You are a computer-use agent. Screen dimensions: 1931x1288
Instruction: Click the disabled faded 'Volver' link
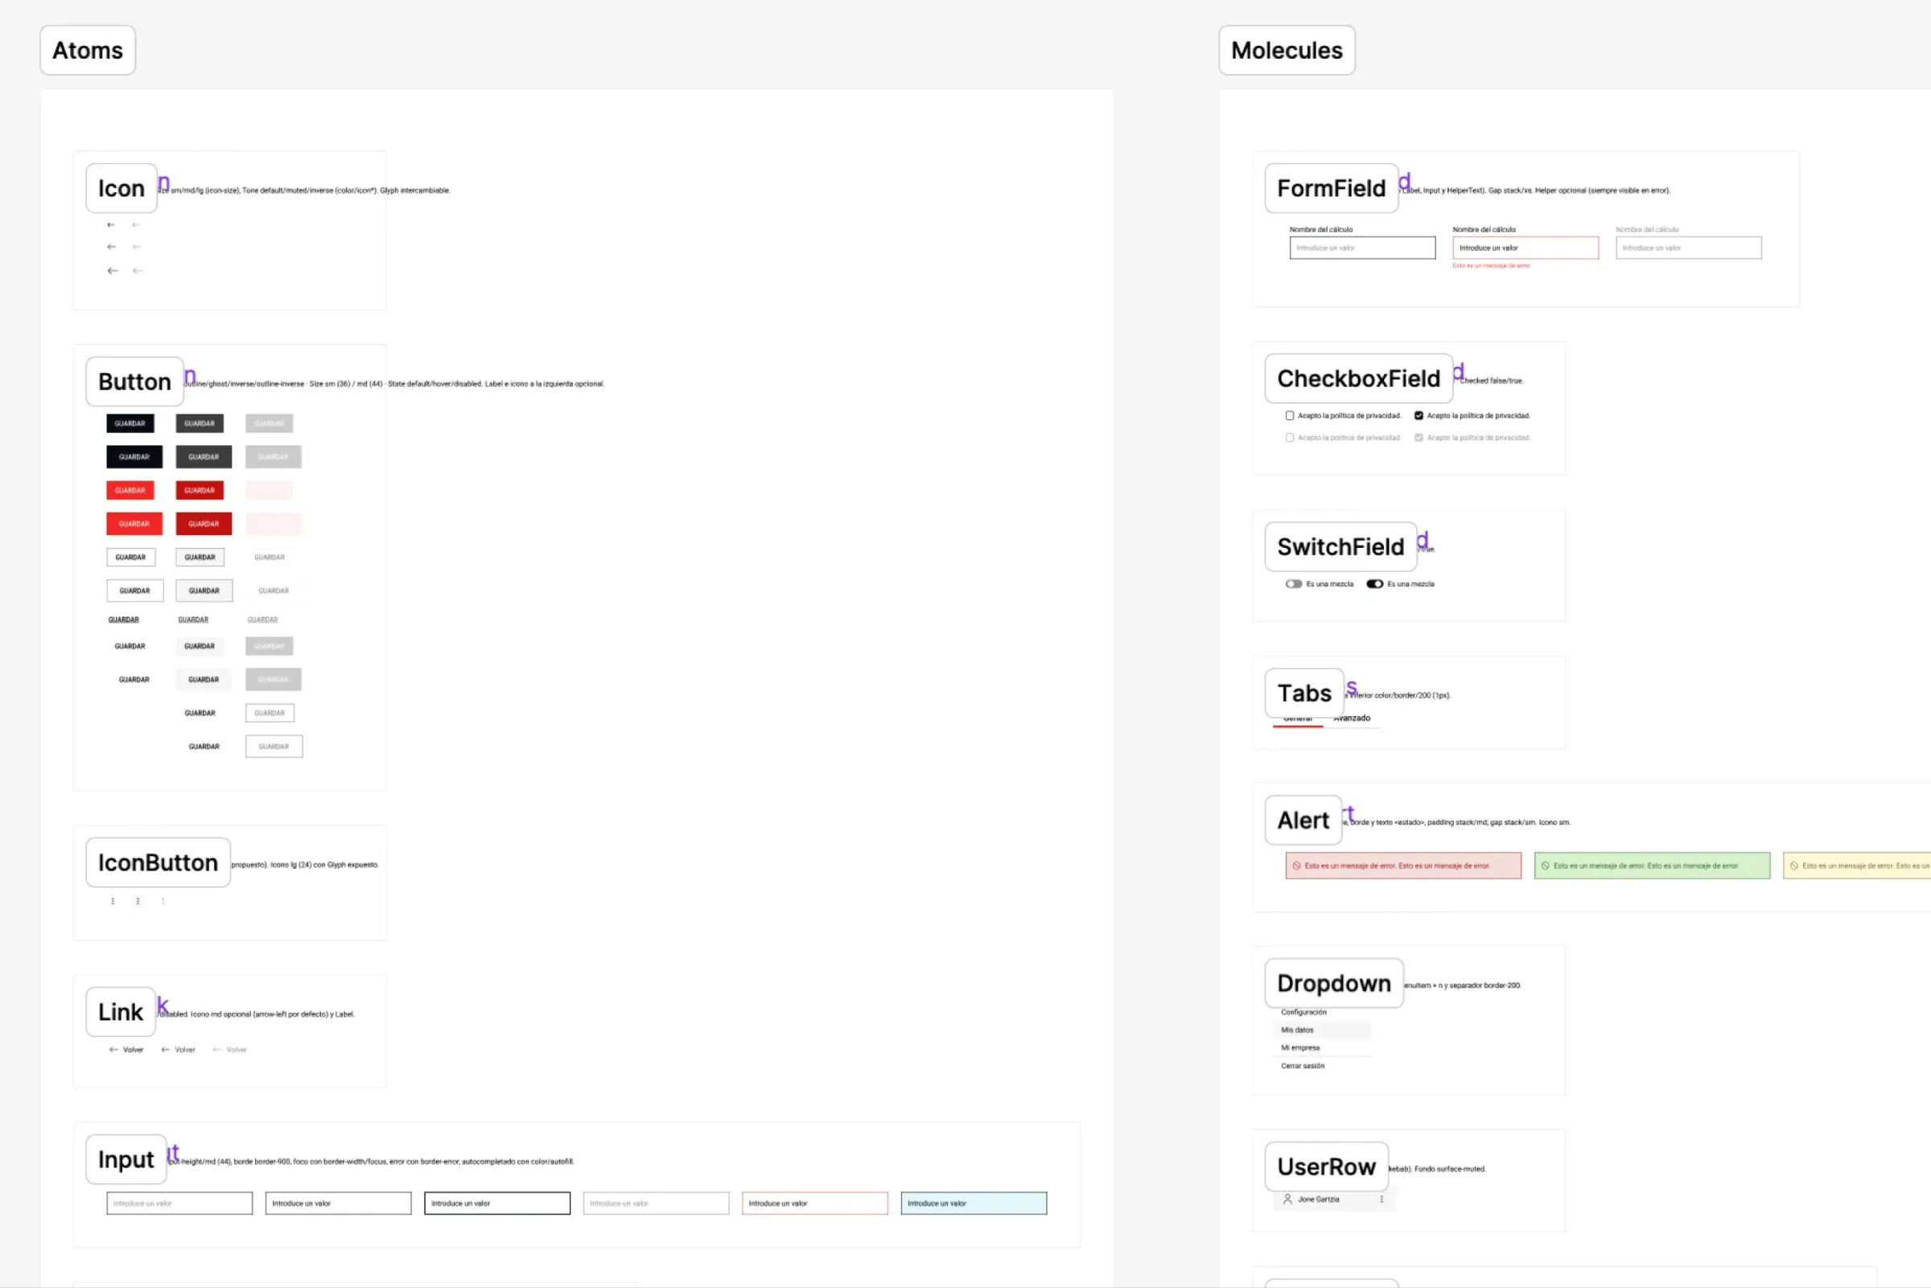click(x=230, y=1050)
